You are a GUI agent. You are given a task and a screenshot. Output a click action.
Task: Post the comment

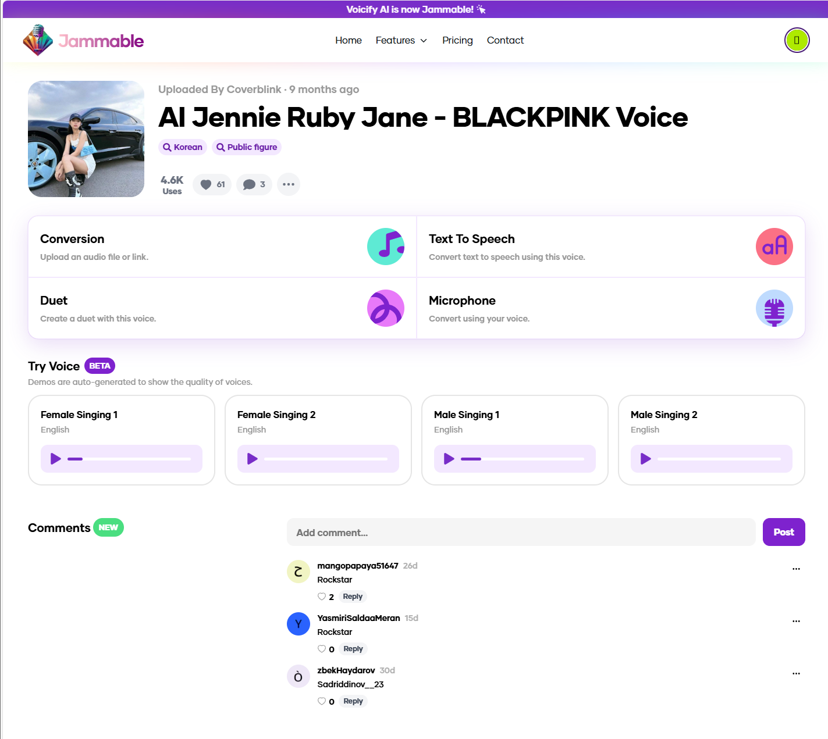pyautogui.click(x=784, y=532)
